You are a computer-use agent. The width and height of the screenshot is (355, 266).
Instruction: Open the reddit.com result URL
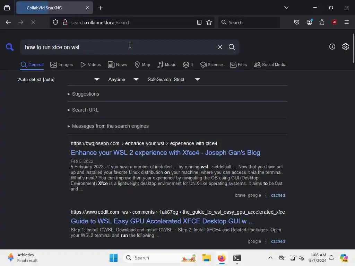[178, 212]
